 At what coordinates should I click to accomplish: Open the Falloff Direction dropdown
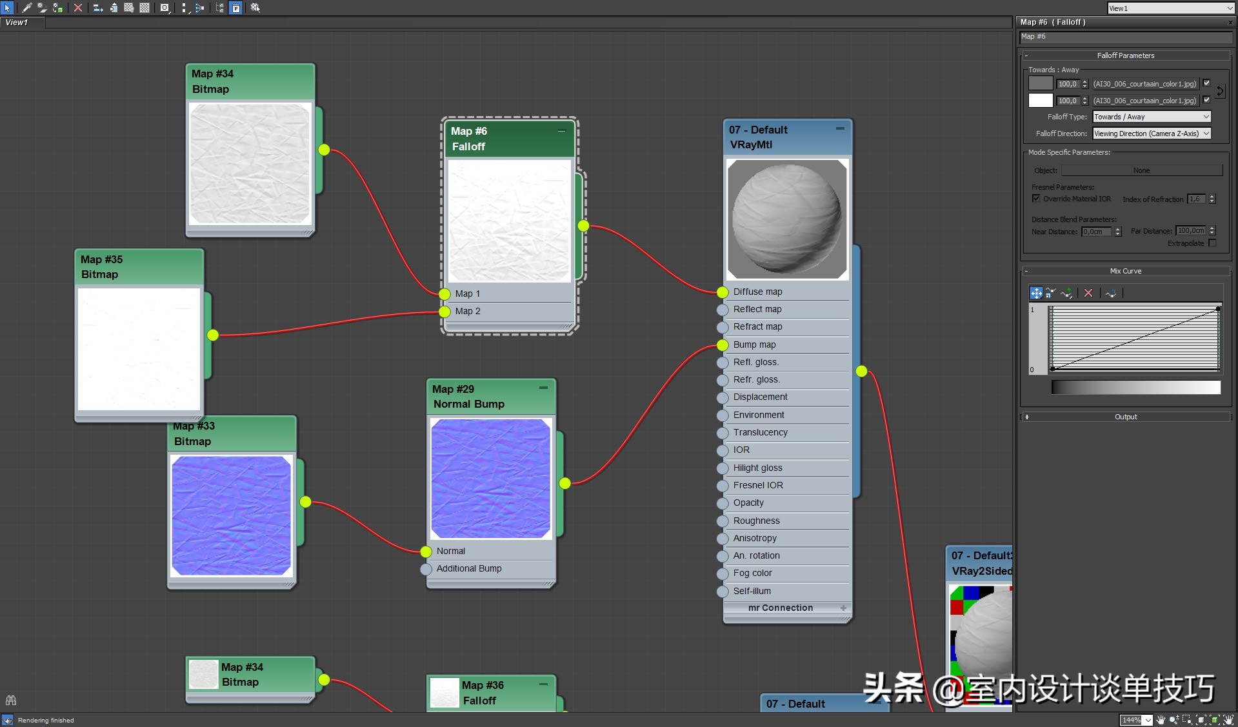point(1152,134)
